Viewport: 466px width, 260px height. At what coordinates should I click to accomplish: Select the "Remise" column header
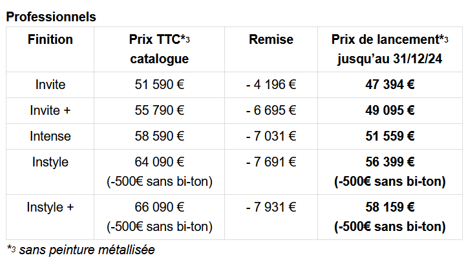click(271, 40)
